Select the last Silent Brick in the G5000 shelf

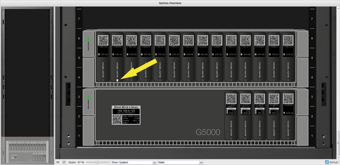[288, 115]
